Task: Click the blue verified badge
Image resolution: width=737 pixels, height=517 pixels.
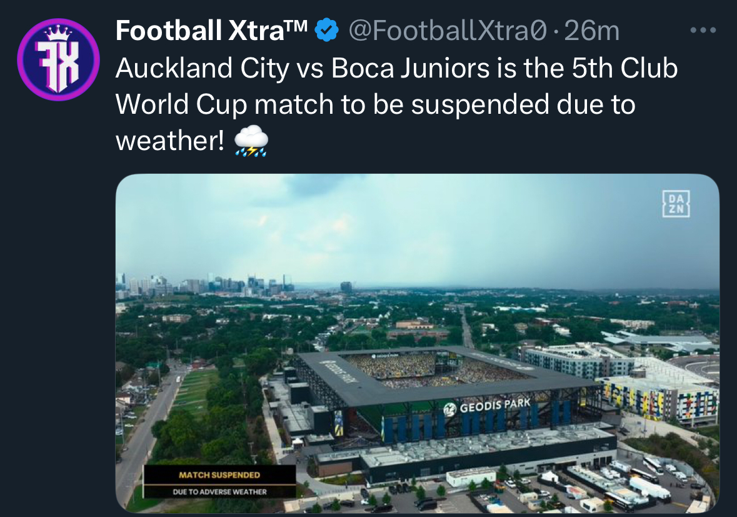Action: [326, 30]
